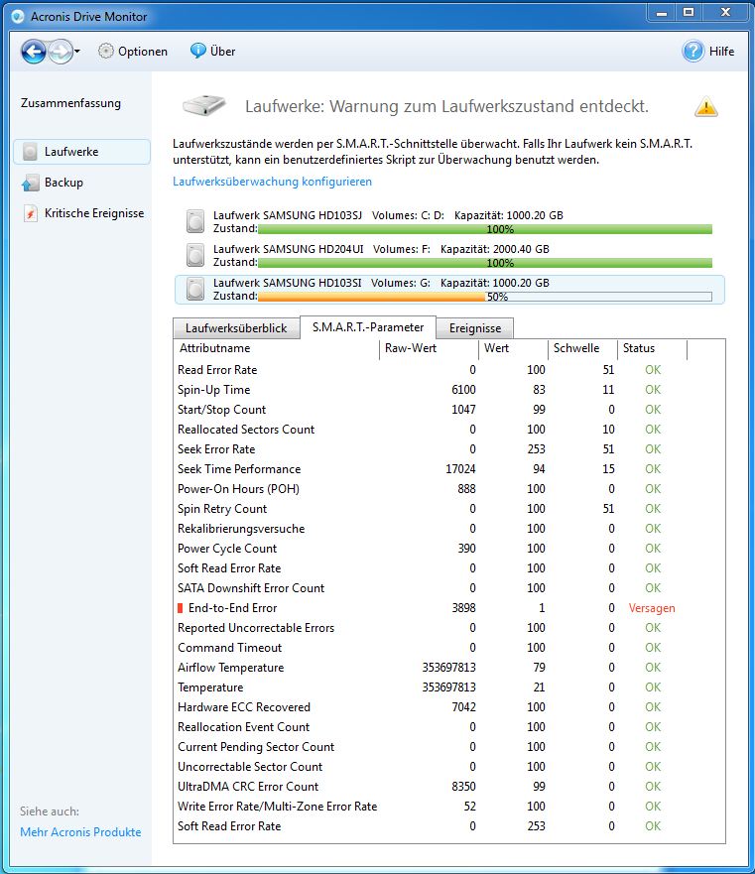This screenshot has height=874, width=755.
Task: Select the Airflow Temperature row
Action: [449, 668]
